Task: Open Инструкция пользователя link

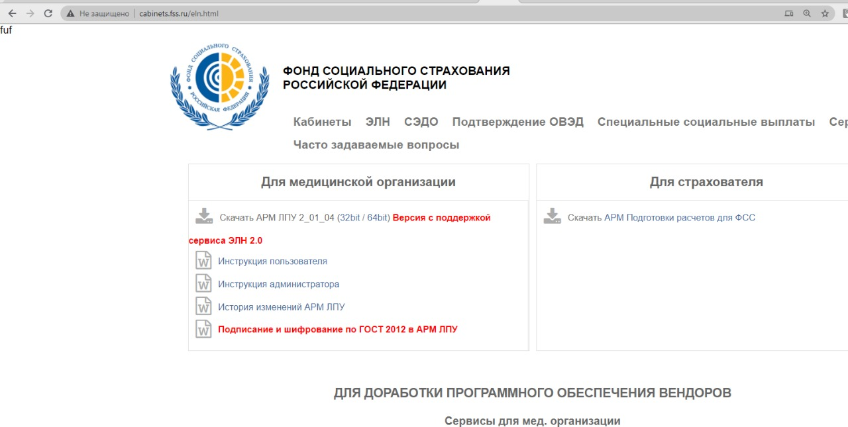Action: (272, 261)
